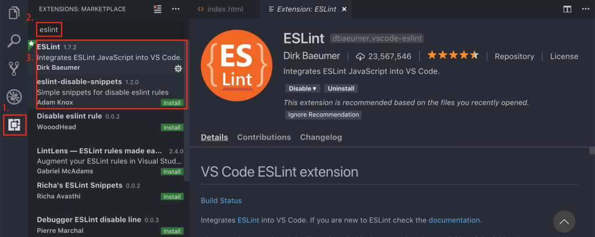595x237 pixels.
Task: Clear extensions search results icon
Action: point(157,9)
